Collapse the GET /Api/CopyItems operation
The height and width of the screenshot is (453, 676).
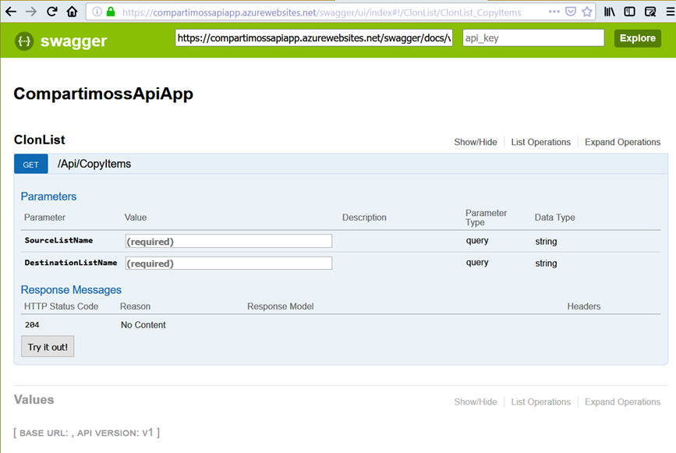pyautogui.click(x=94, y=164)
